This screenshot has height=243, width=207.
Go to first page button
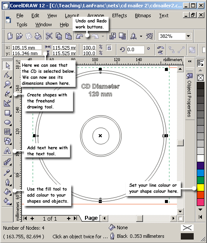pos(25,218)
